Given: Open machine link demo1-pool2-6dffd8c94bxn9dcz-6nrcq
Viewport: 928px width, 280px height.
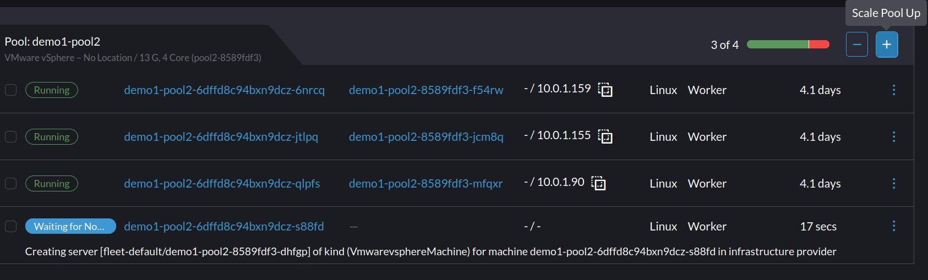Looking at the screenshot, I should pos(224,90).
